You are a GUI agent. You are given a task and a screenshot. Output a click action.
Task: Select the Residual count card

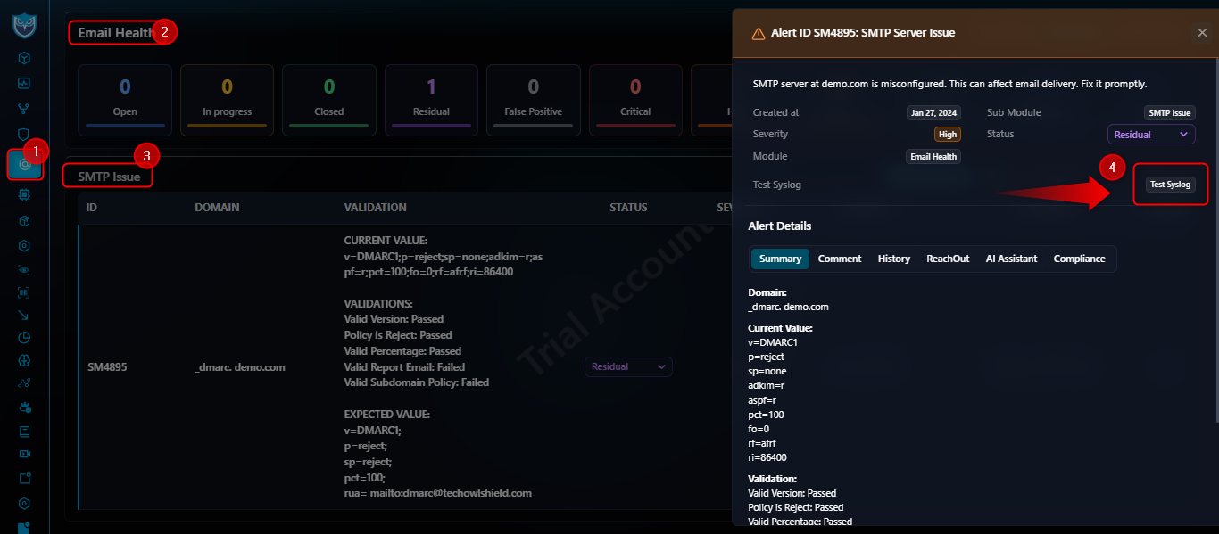pyautogui.click(x=431, y=101)
